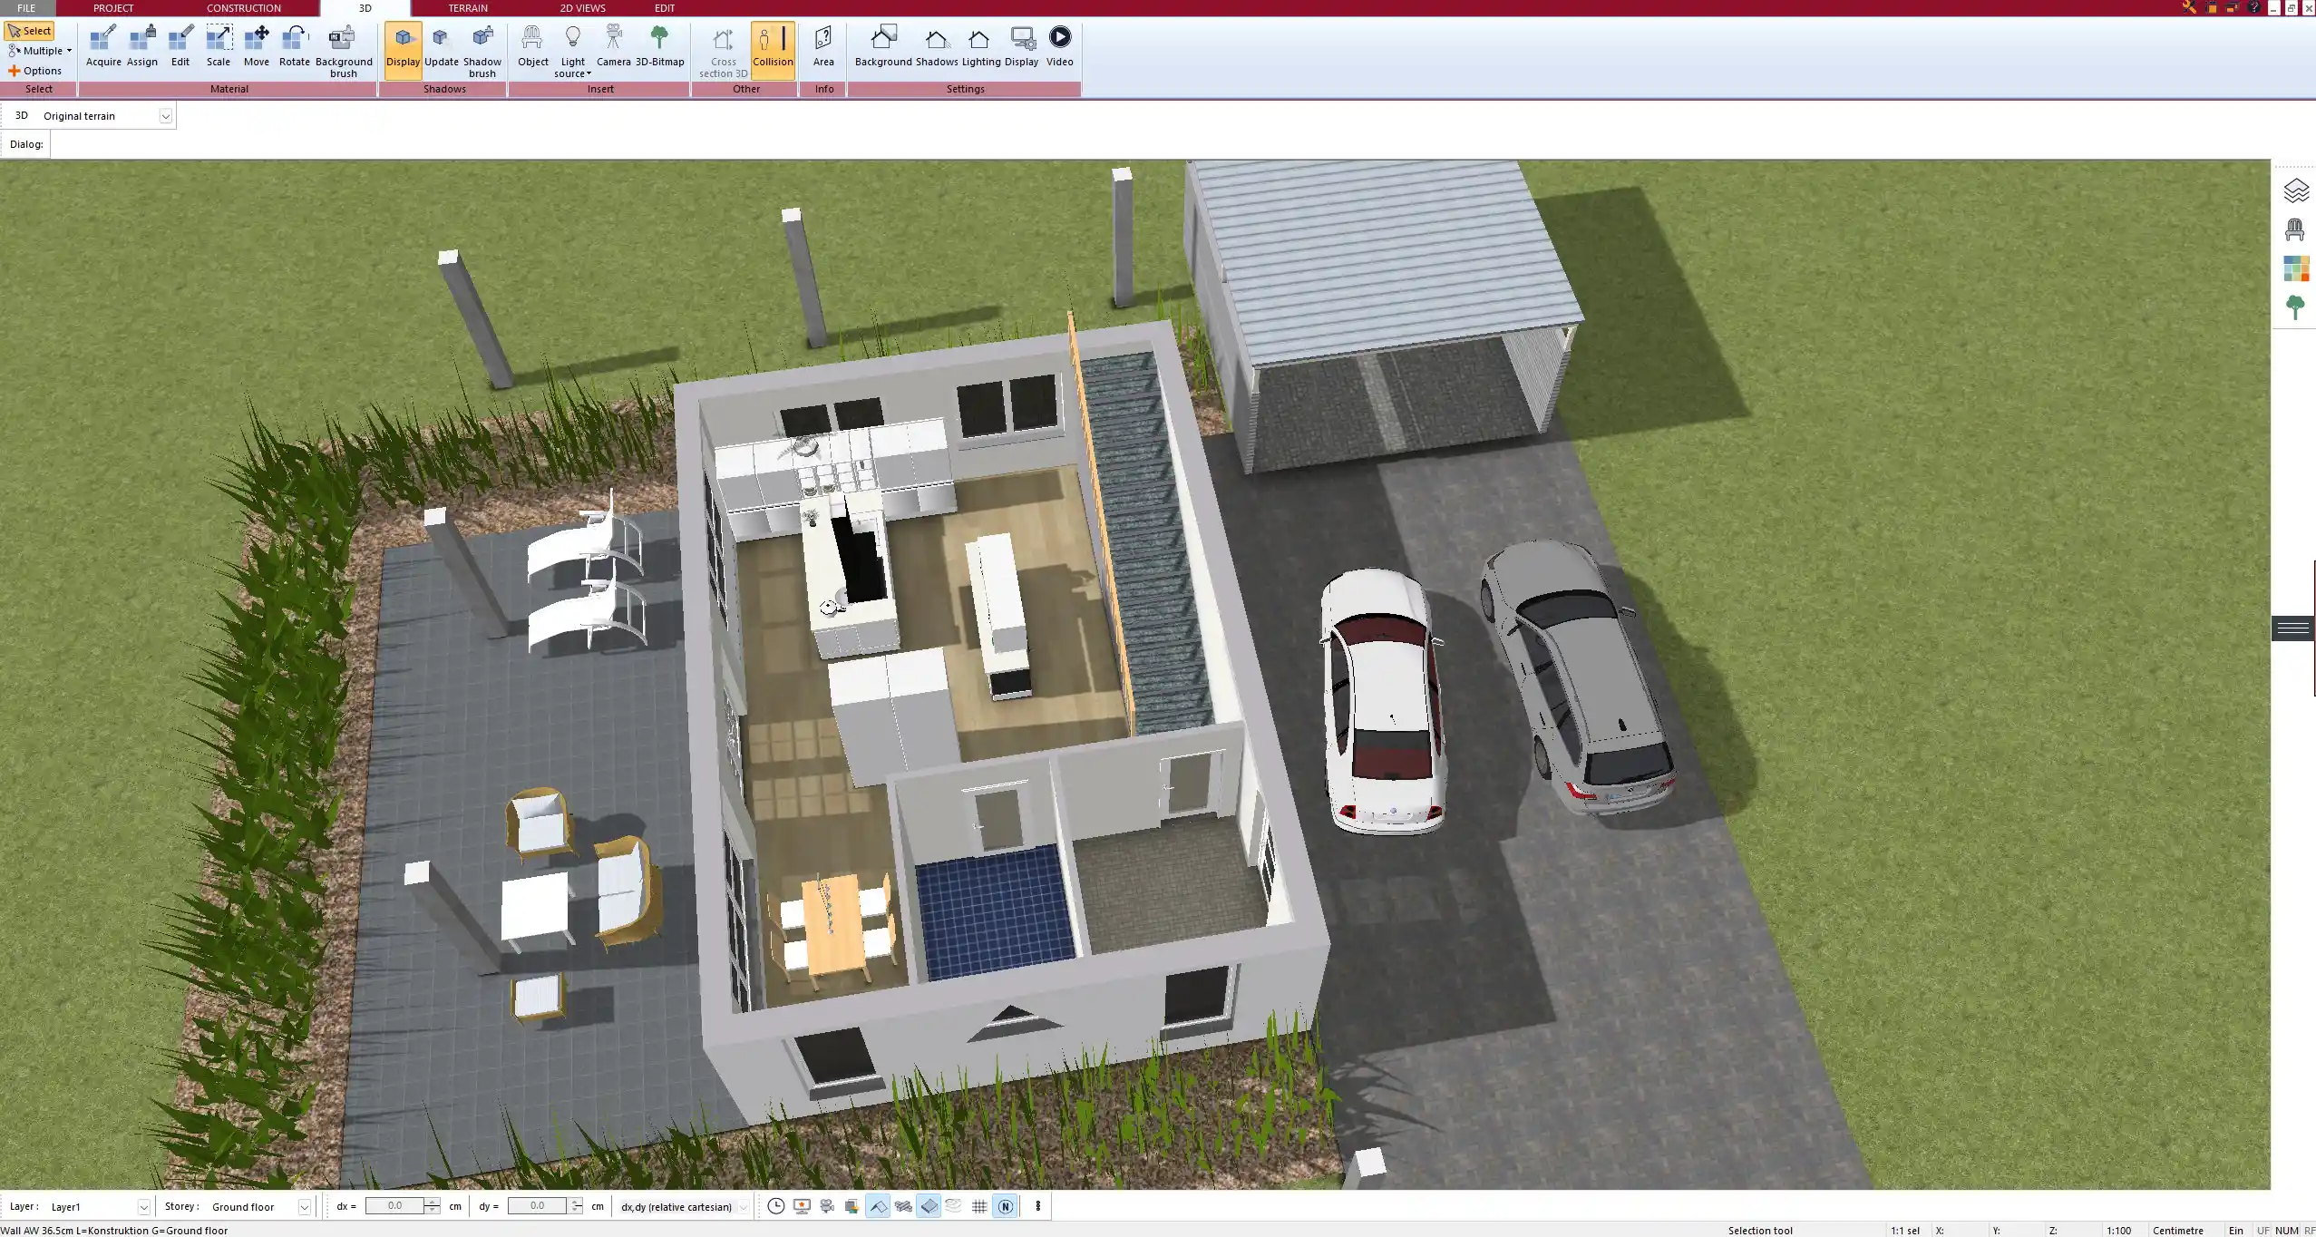Open Lighting settings
This screenshot has width=2316, height=1237.
click(980, 47)
